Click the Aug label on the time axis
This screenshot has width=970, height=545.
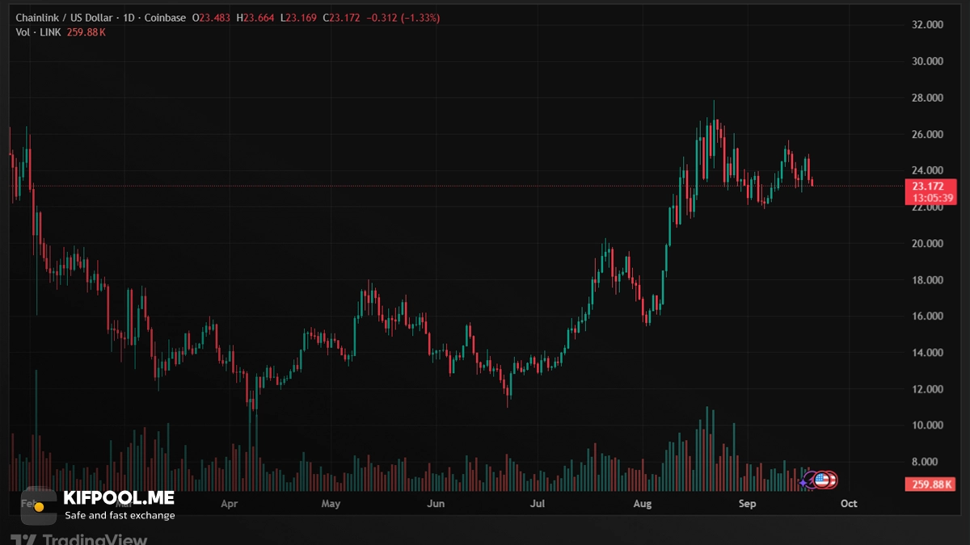click(643, 504)
